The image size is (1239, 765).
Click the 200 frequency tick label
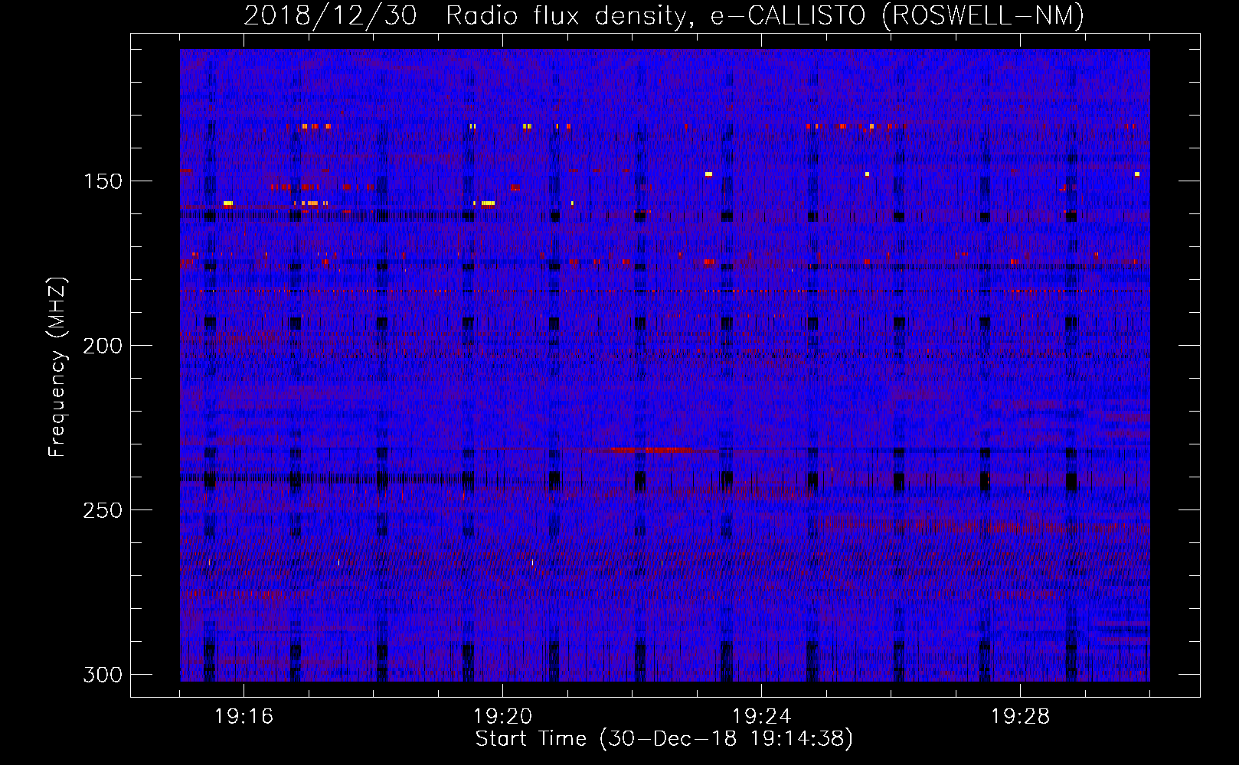tap(102, 346)
